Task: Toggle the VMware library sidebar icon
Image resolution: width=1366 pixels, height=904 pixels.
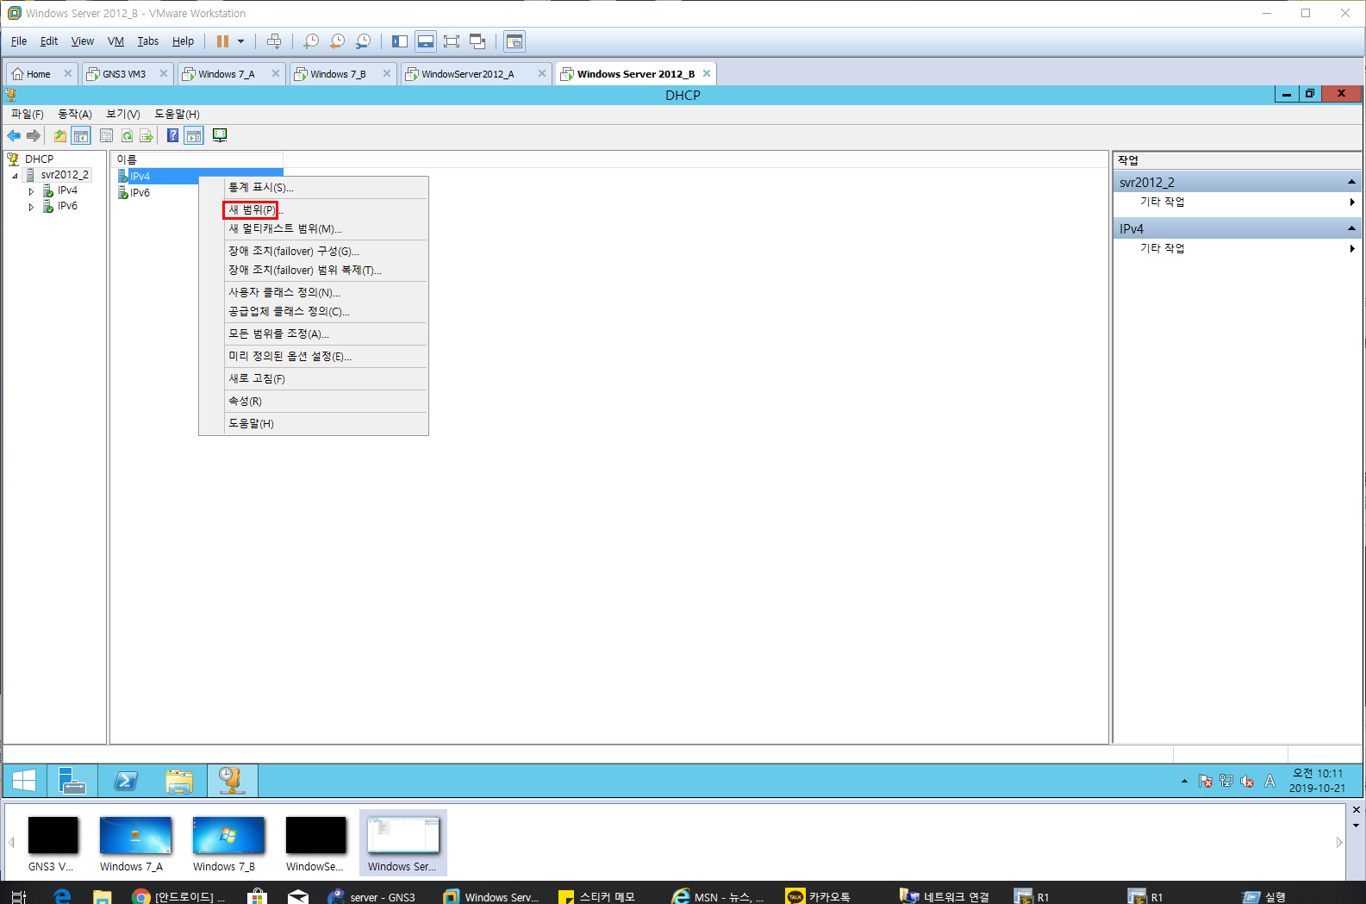Action: tap(400, 41)
